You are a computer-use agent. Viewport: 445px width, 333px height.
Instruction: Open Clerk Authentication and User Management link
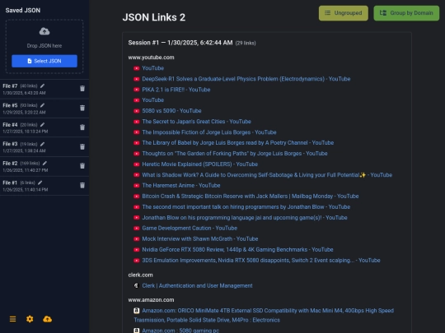[197, 285]
